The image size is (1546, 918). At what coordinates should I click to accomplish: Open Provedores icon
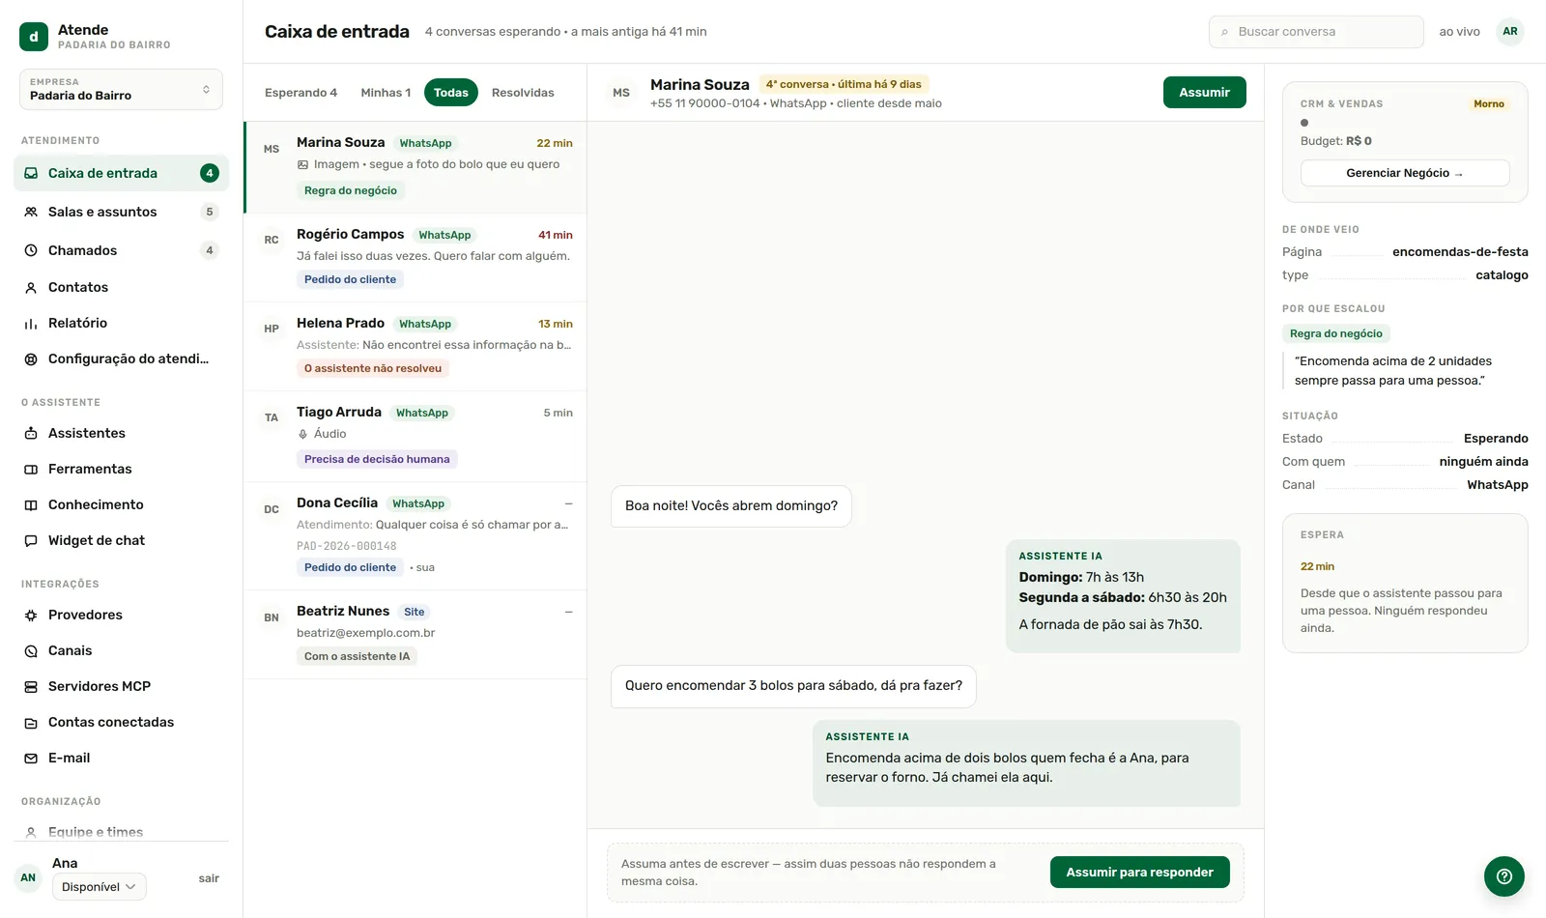click(31, 615)
